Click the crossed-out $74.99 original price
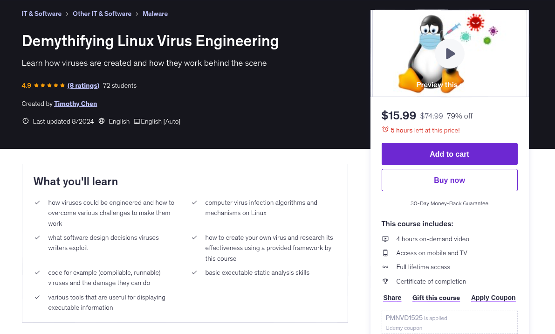 click(432, 116)
